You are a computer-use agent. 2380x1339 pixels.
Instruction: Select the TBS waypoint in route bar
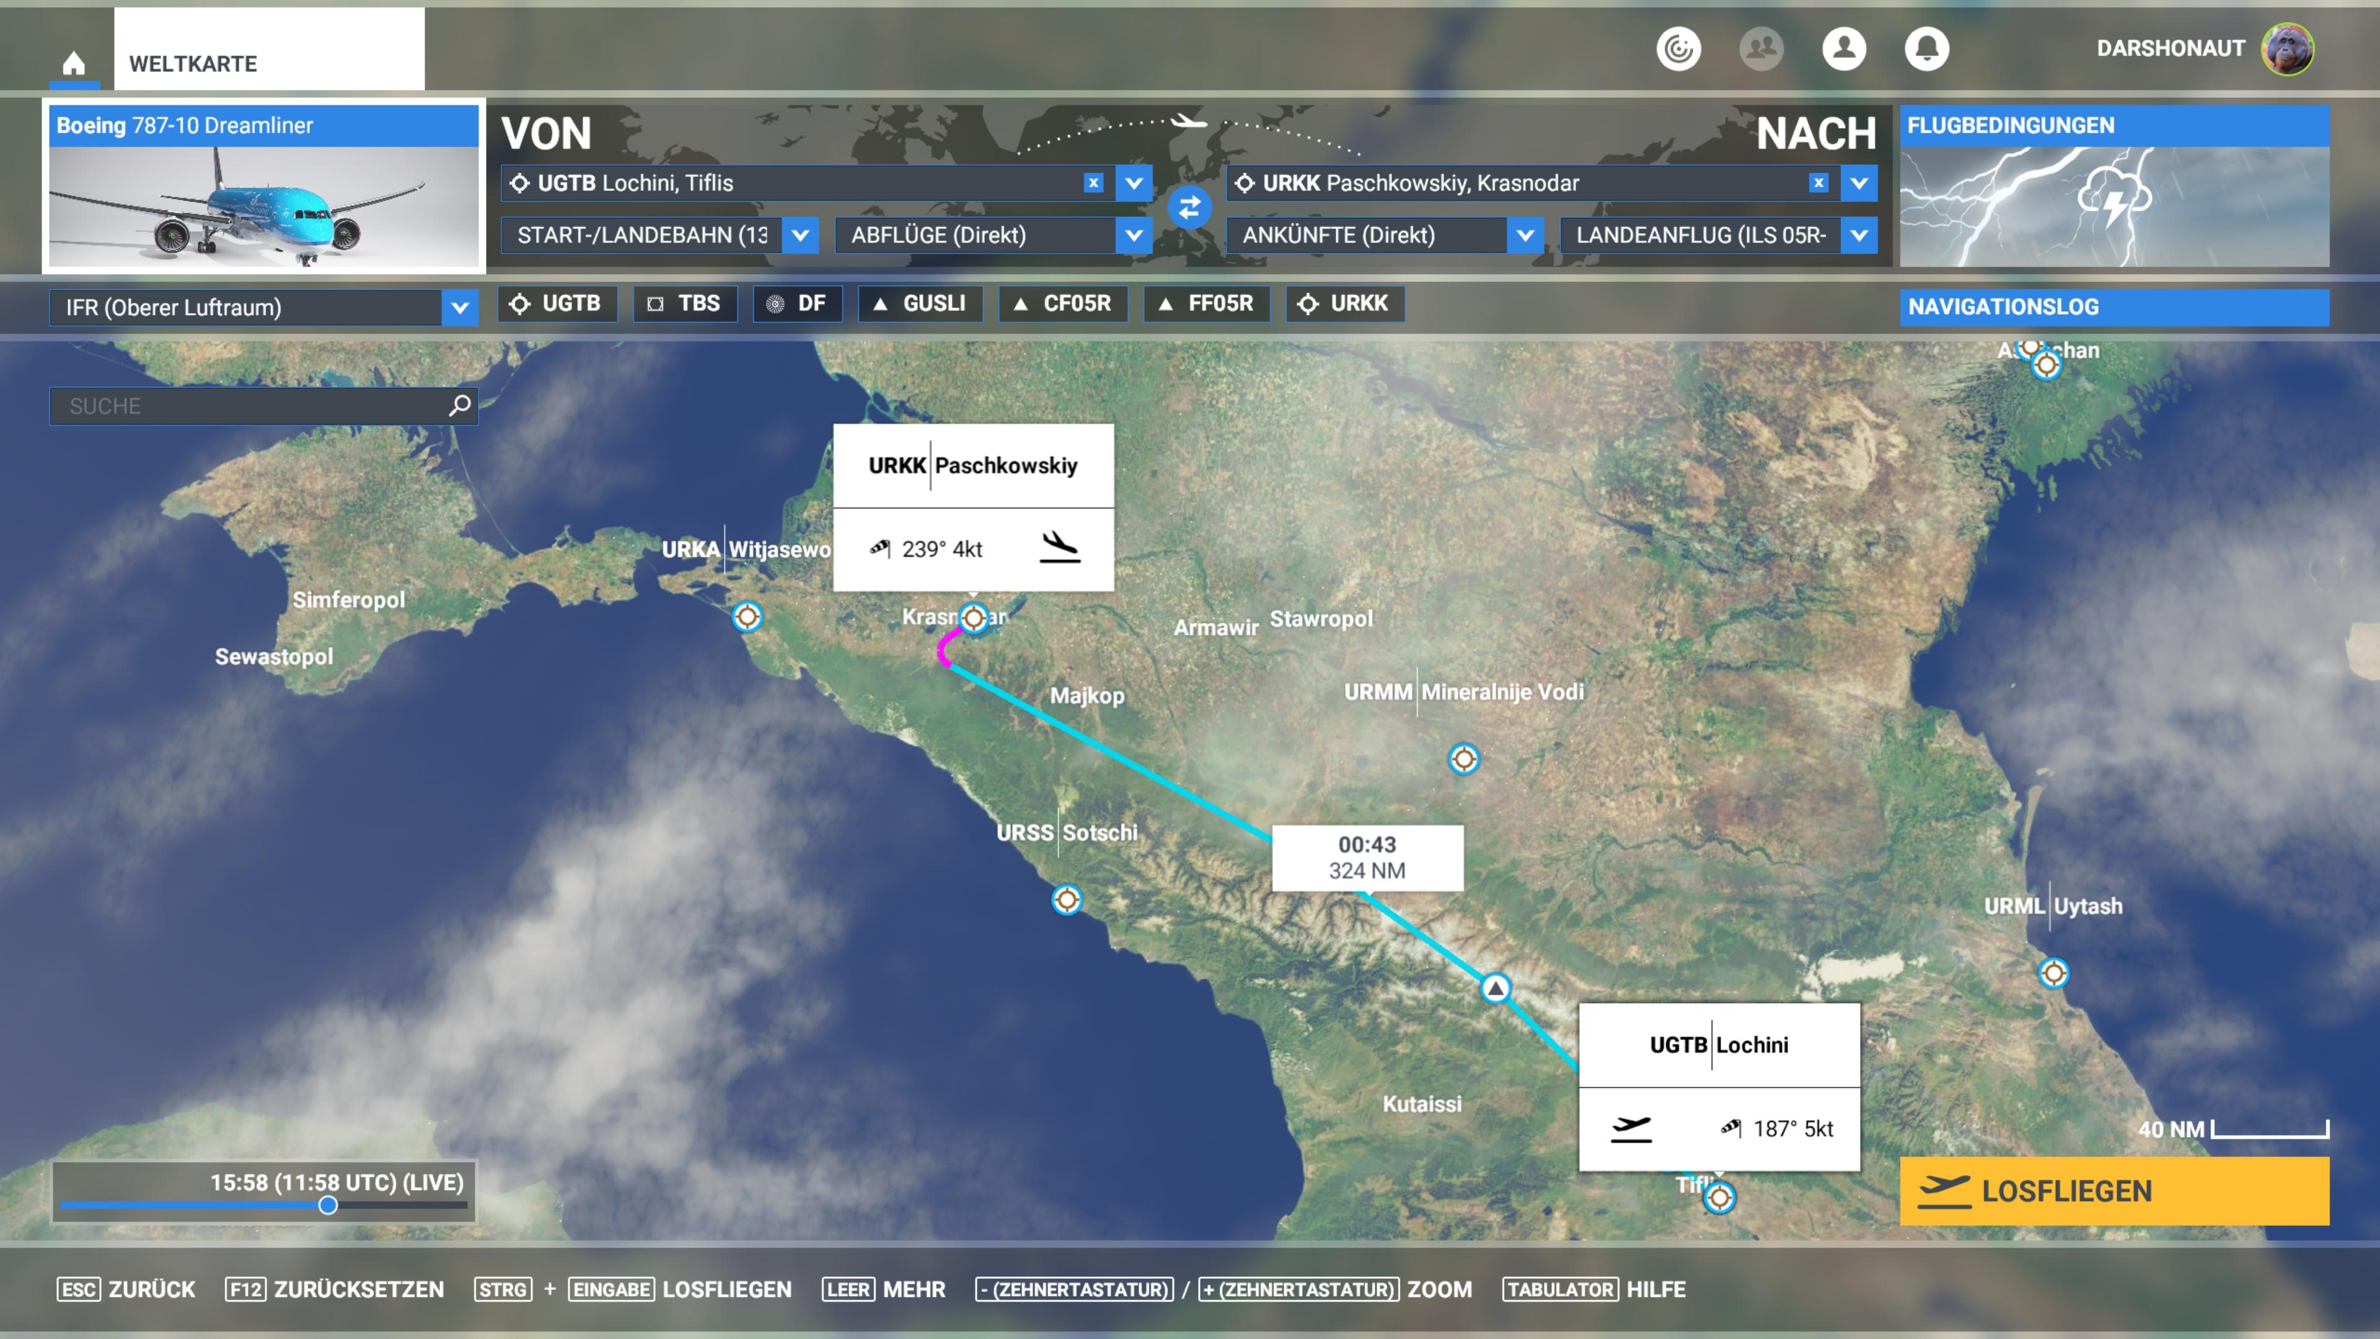pos(685,304)
